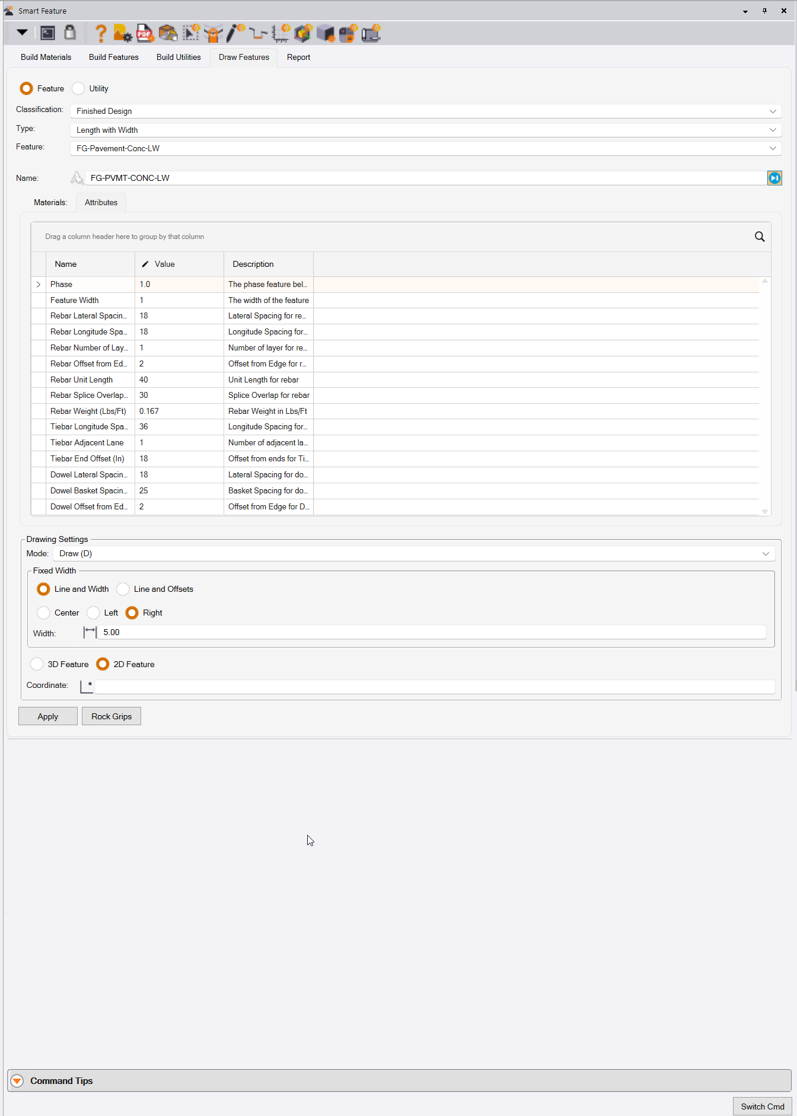Click the Width input field
Screen dimensions: 797x1116
[x=432, y=632]
